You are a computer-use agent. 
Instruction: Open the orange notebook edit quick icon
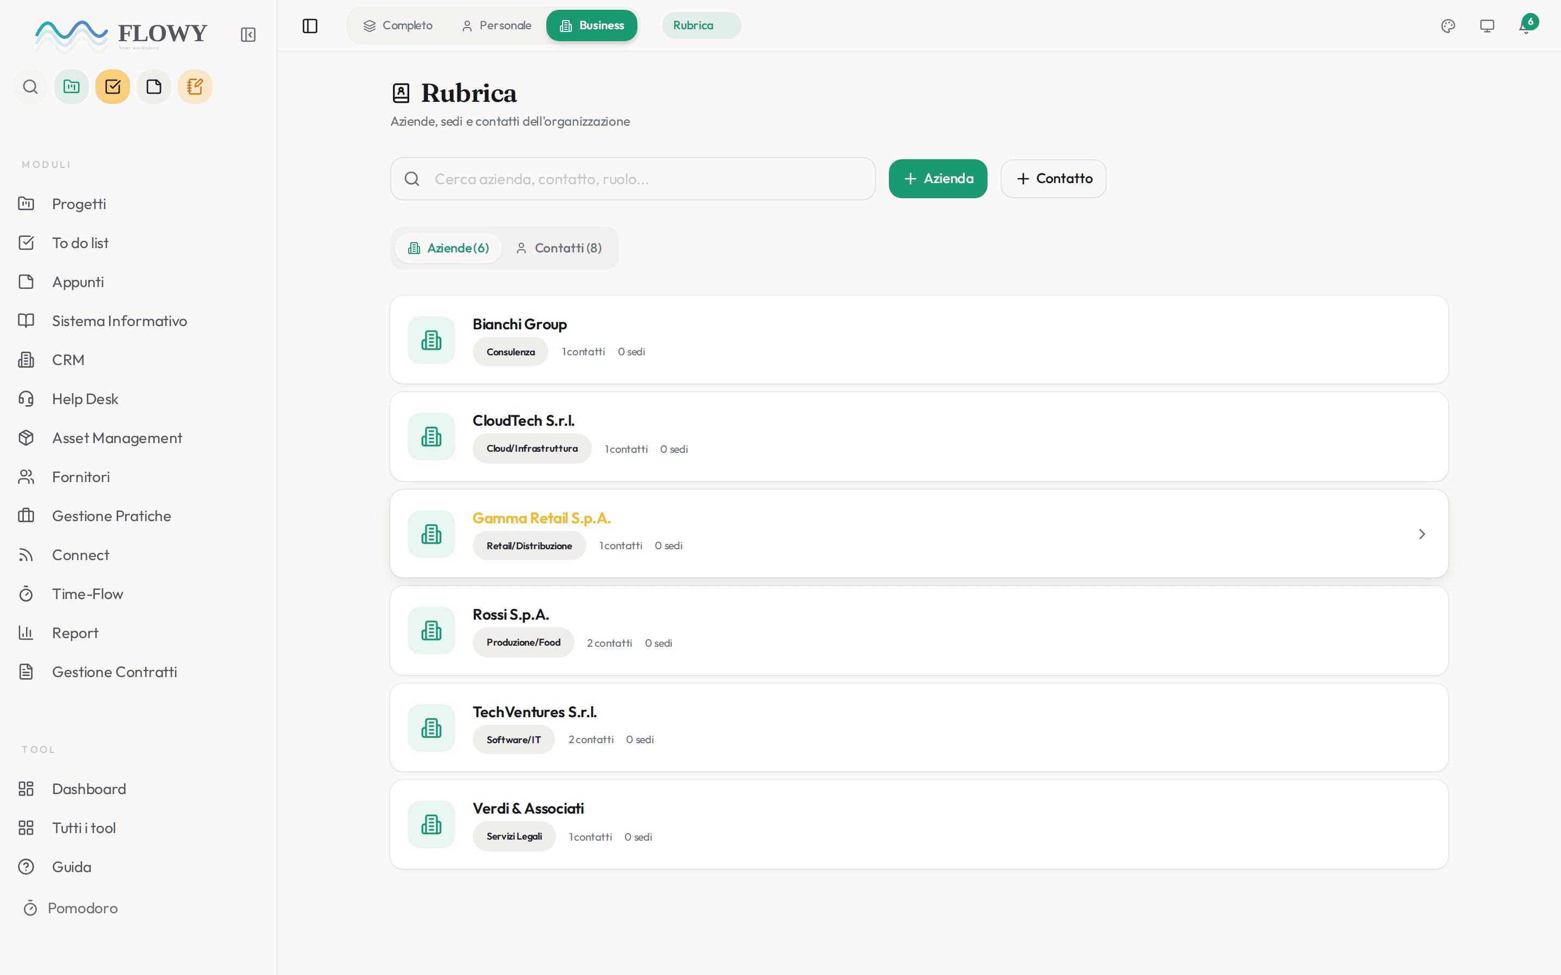click(x=195, y=87)
